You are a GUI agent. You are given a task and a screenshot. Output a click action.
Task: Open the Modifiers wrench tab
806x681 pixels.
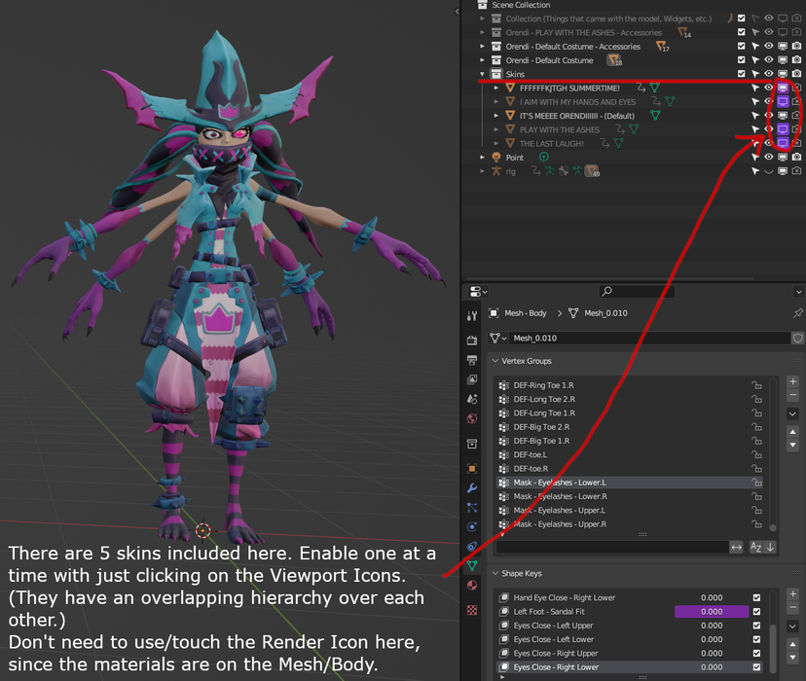[x=472, y=488]
